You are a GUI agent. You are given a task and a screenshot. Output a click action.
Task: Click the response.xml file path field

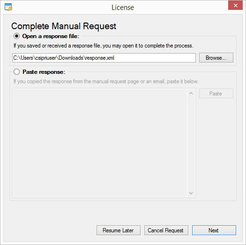(104, 58)
